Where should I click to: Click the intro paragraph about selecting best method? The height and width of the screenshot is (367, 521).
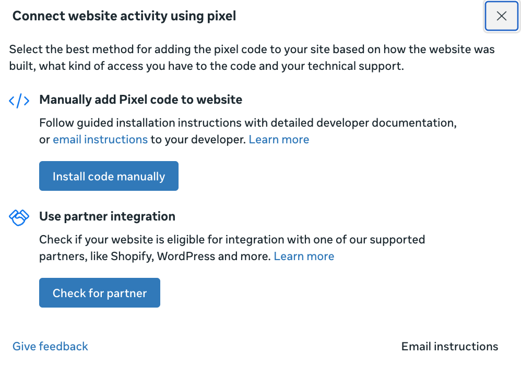252,58
